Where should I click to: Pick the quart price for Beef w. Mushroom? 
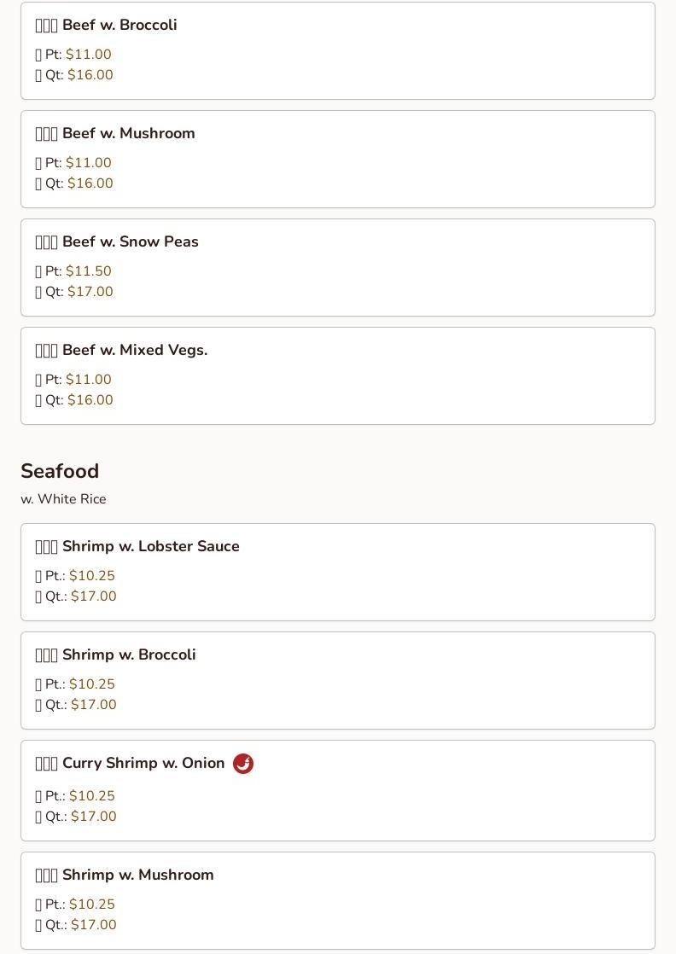click(90, 183)
